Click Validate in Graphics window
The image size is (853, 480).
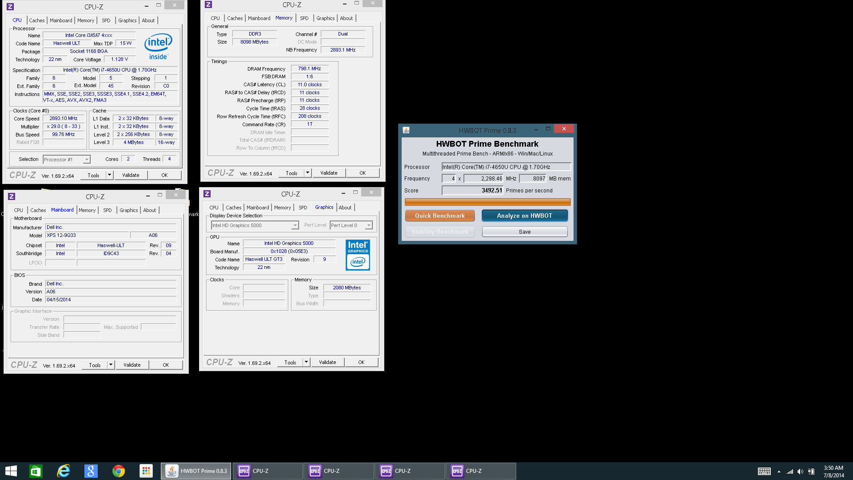coord(327,362)
